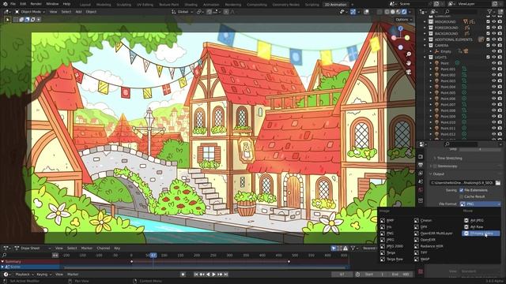Disable render for ADDITIONAL ELEMENTS camera icon
This screenshot has height=284, width=506.
[x=500, y=39]
